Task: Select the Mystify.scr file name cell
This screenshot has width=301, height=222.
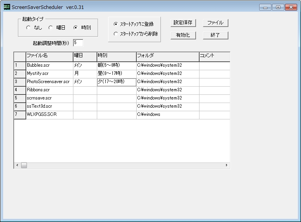Action: (50, 74)
